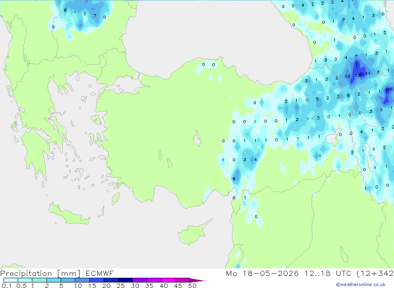Select the '50' legend scale label
Viewport: 394px width, 288px height.
tap(193, 286)
